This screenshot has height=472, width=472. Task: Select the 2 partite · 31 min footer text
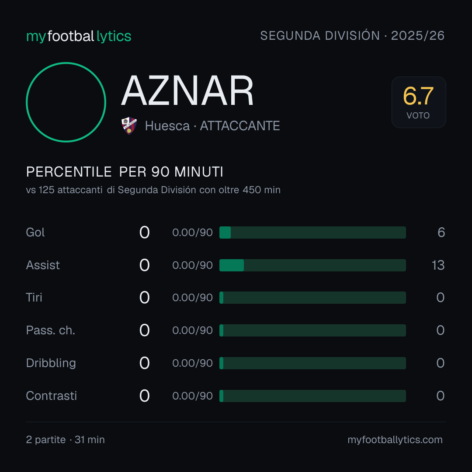coord(65,440)
